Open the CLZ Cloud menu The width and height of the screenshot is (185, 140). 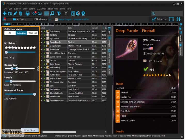pos(41,9)
